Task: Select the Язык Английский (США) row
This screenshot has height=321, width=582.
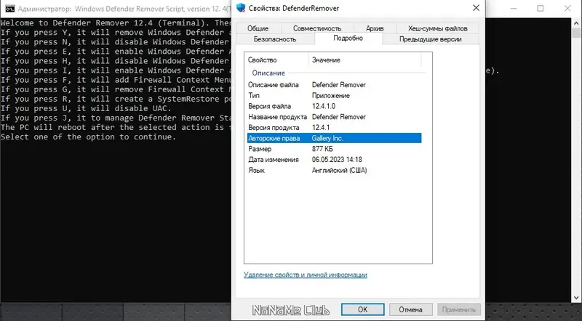Action: 334,171
